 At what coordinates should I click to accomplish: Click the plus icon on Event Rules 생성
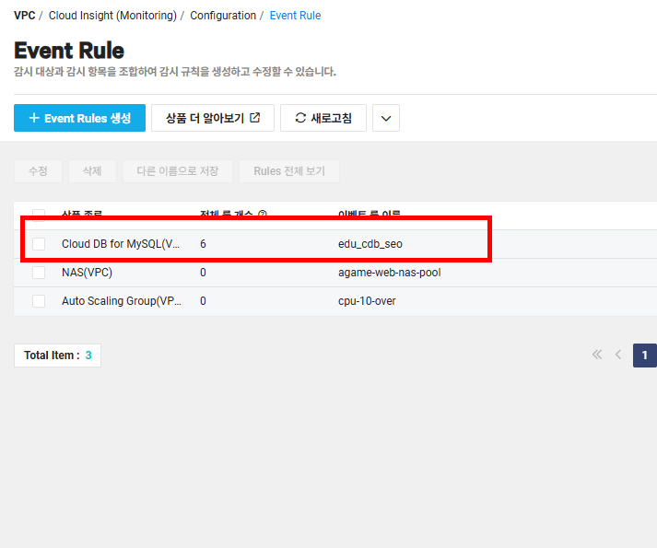coord(34,118)
